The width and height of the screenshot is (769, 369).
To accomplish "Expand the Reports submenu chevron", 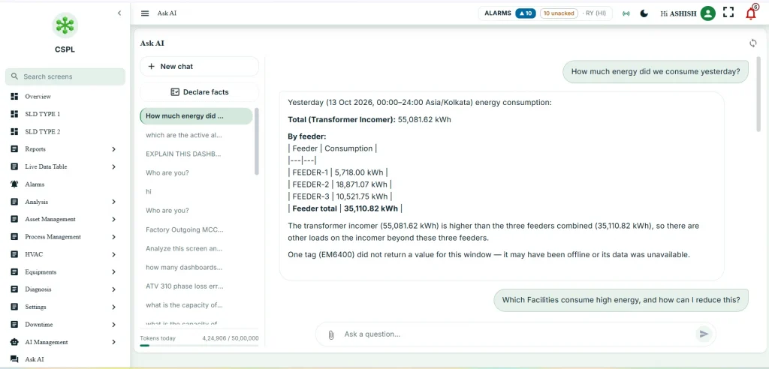I will point(114,149).
